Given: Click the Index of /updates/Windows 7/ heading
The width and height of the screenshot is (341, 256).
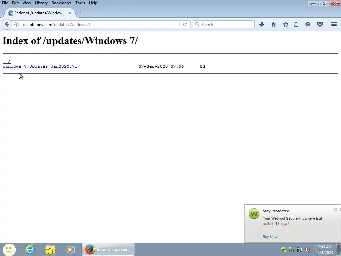Looking at the screenshot, I should tap(70, 41).
